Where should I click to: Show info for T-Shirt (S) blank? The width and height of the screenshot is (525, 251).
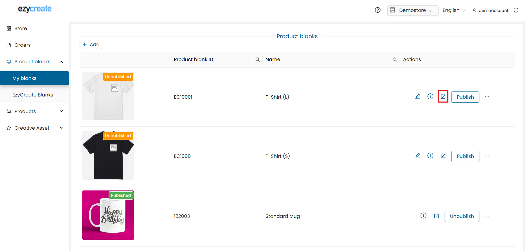click(430, 156)
